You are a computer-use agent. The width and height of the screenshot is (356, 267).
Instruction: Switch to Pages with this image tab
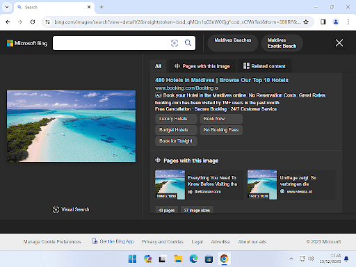(x=202, y=66)
